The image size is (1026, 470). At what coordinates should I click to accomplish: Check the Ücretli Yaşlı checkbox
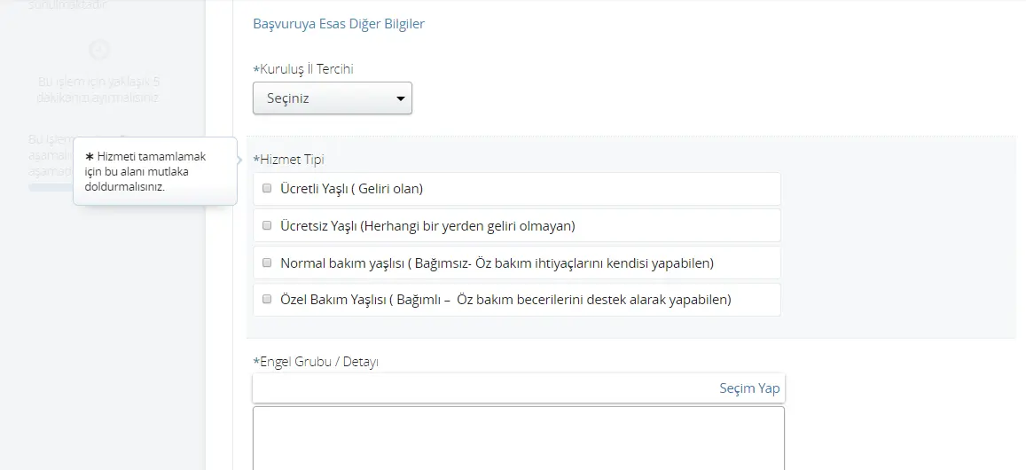click(267, 188)
